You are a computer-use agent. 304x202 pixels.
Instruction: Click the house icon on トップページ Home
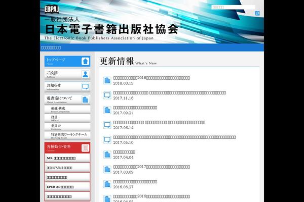point(85,61)
